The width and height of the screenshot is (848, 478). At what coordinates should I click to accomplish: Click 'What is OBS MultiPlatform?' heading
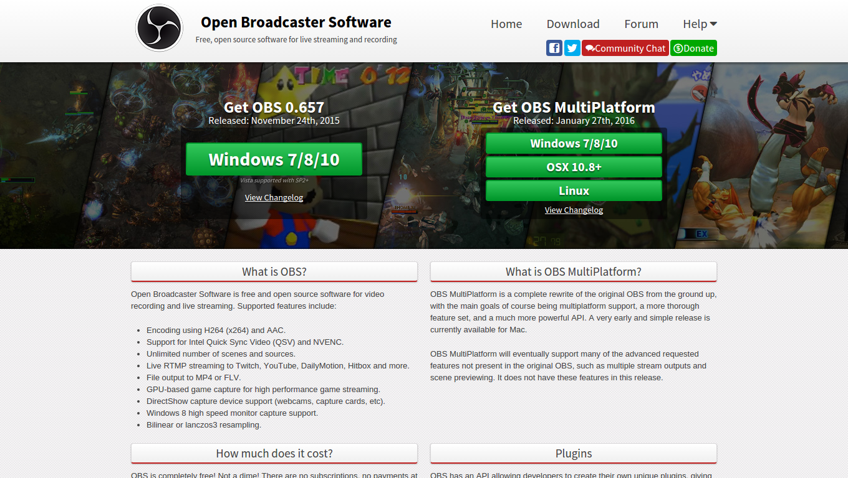574,271
